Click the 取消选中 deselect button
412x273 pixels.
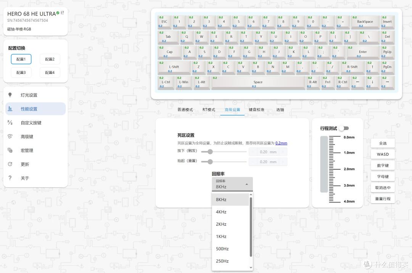coord(383,188)
